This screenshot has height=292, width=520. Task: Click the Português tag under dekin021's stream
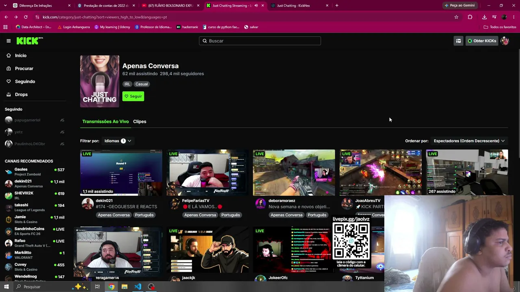click(x=144, y=215)
